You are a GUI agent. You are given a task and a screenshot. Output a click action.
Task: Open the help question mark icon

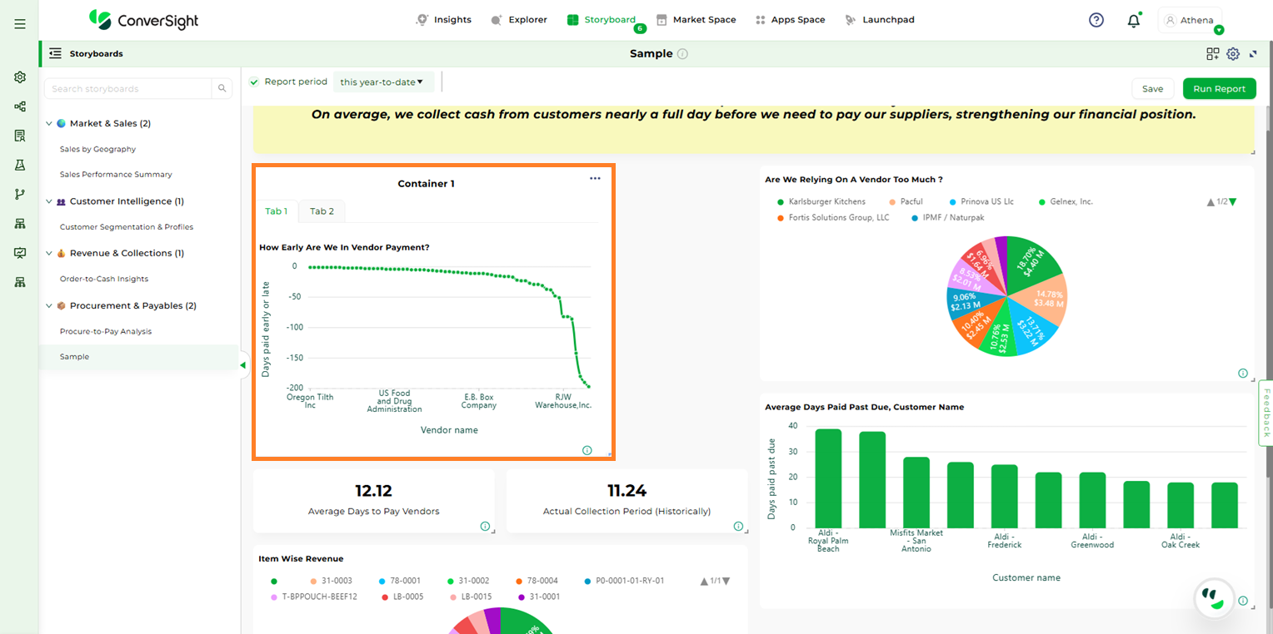[x=1096, y=20]
